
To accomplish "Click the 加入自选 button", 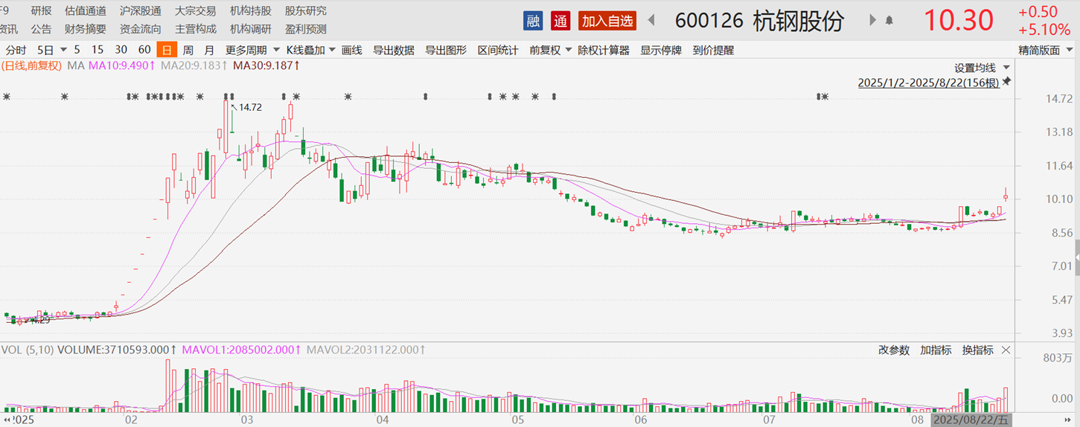I will [607, 21].
